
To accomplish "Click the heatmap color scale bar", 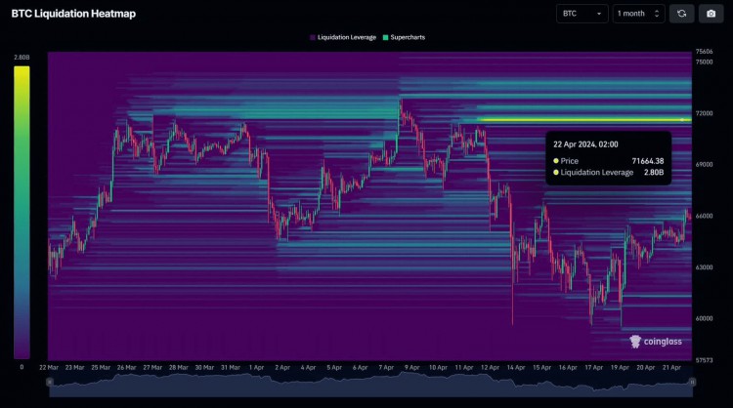I will click(22, 213).
